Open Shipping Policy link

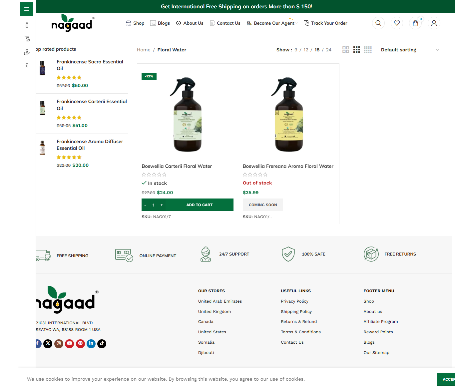296,312
